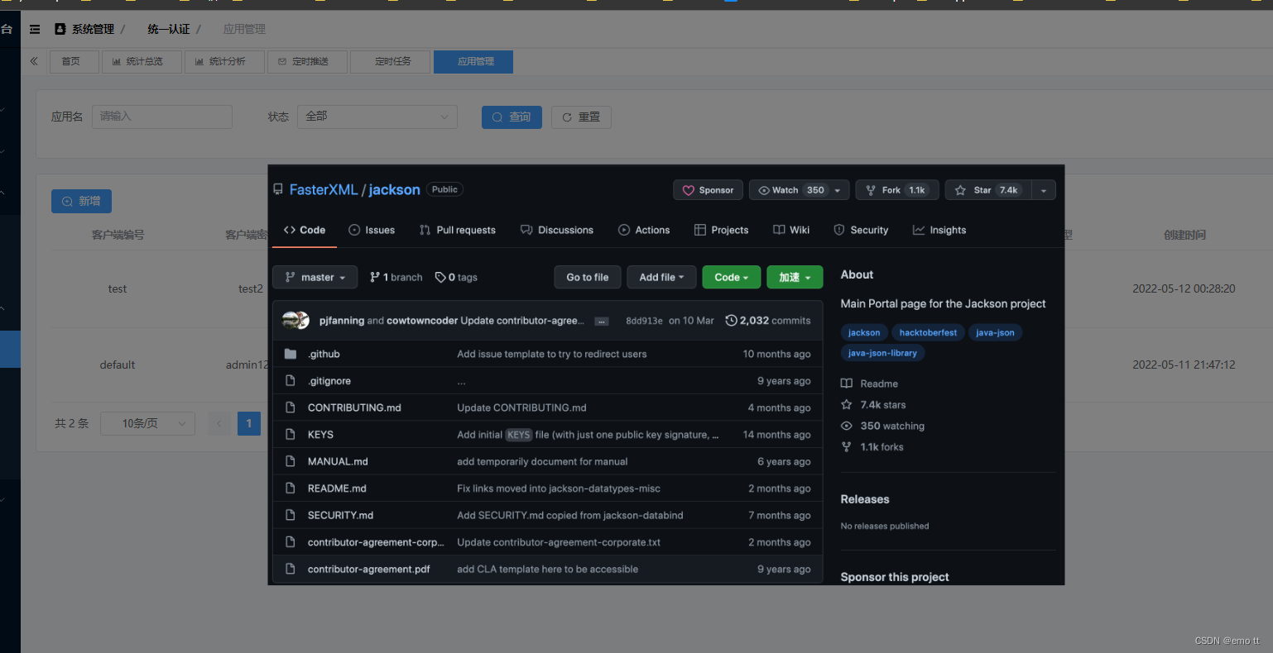Select the 应用管理 tab
This screenshot has width=1273, height=653.
click(473, 61)
